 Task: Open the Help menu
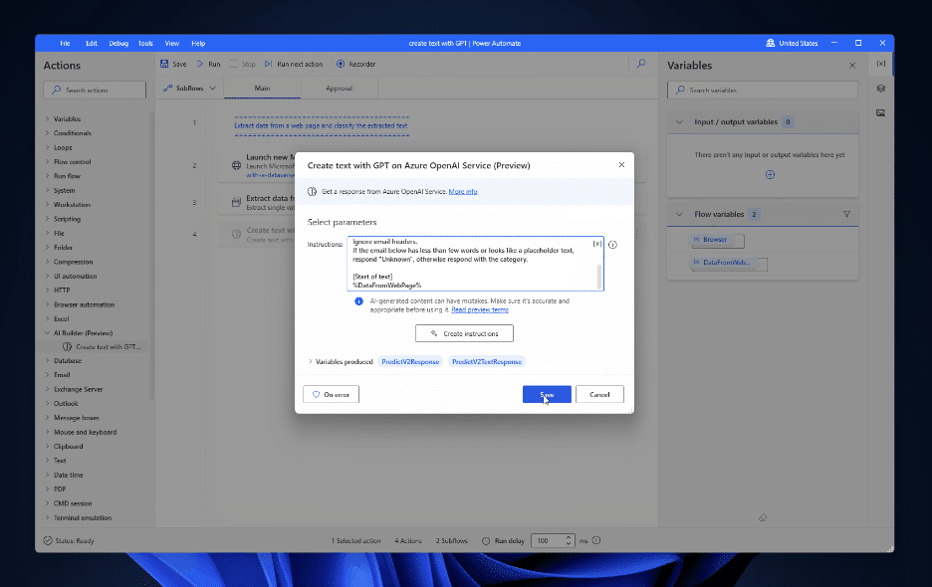coord(198,44)
